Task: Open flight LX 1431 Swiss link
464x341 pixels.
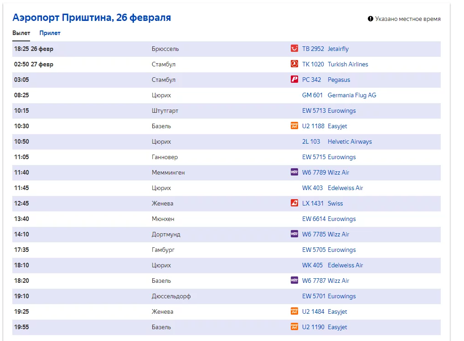Action: pyautogui.click(x=322, y=203)
